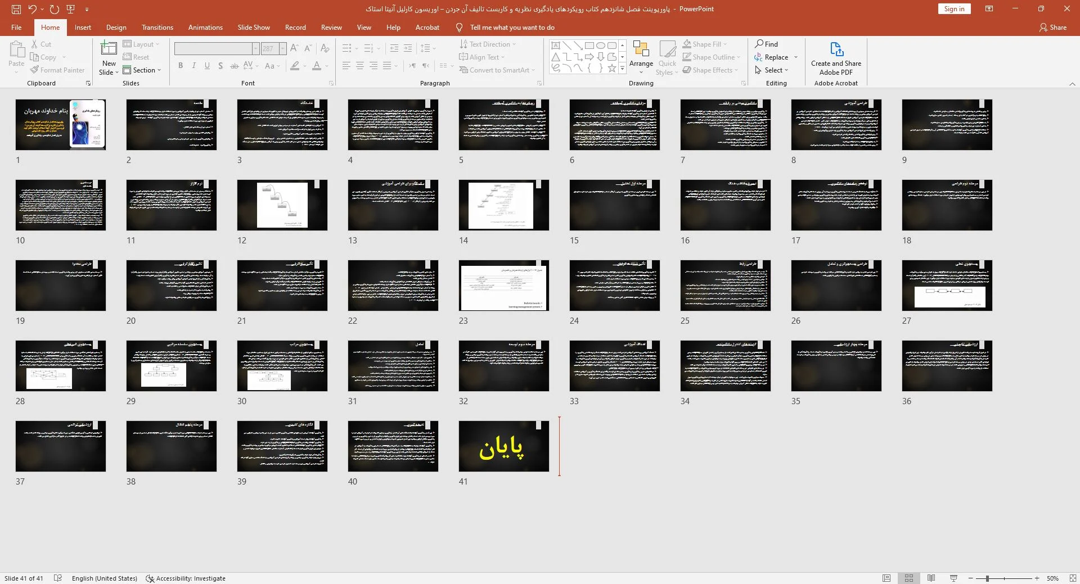Open the Section dropdown
The image size is (1080, 584).
[142, 70]
